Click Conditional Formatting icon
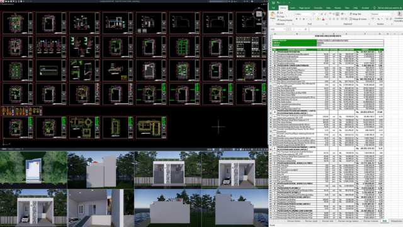This screenshot has height=227, width=403. tap(400, 16)
